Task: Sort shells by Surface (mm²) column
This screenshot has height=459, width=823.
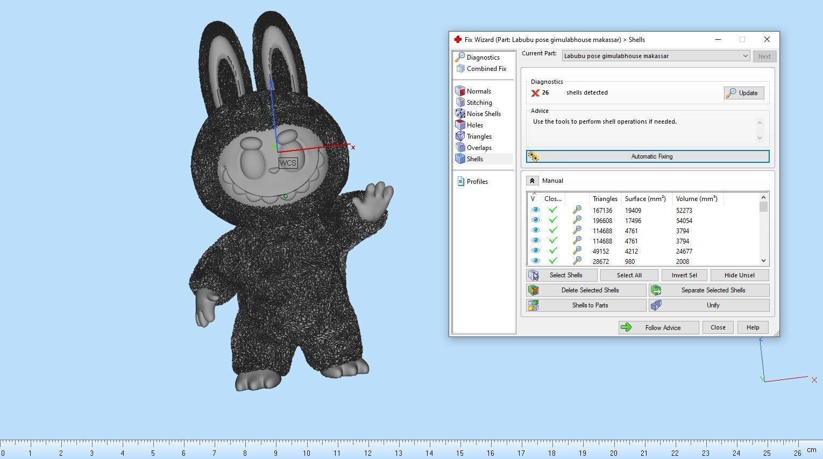Action: coord(645,198)
